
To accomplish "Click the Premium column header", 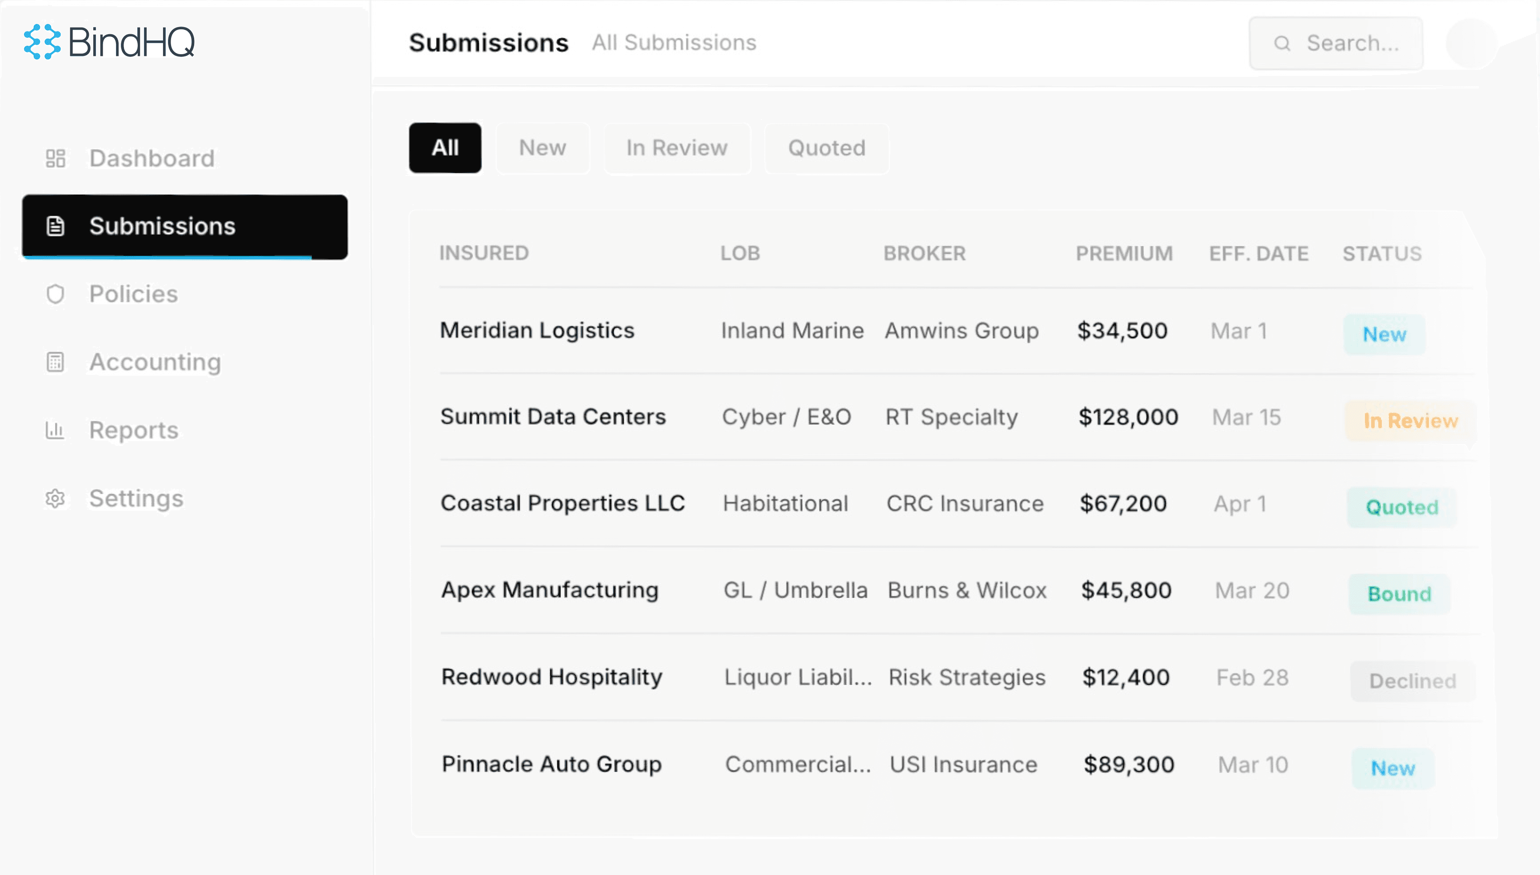I will (x=1124, y=254).
